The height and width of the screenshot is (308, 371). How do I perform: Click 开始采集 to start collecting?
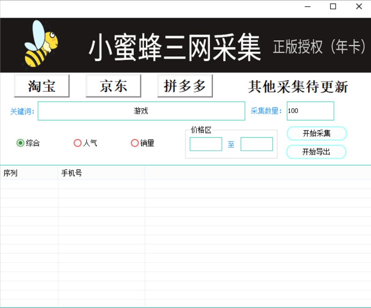316,133
